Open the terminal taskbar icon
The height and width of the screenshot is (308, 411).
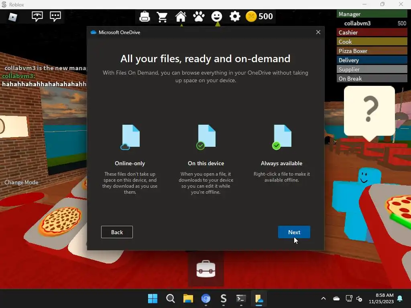coord(241,298)
